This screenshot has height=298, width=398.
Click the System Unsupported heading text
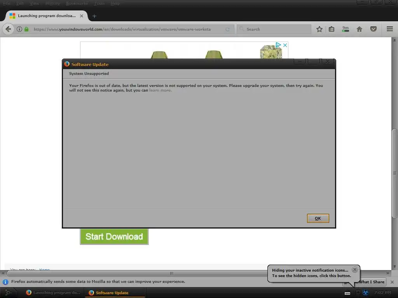pos(89,73)
